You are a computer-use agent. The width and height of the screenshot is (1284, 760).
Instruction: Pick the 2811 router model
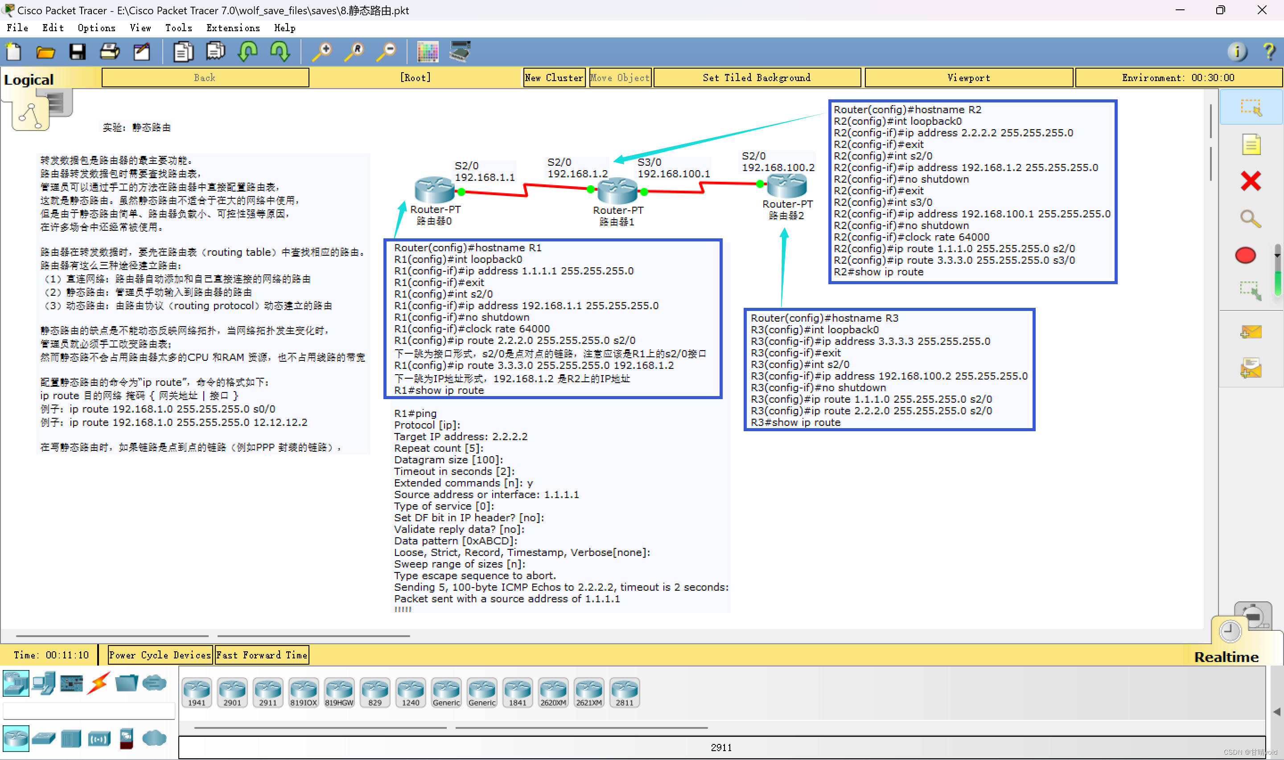click(625, 692)
